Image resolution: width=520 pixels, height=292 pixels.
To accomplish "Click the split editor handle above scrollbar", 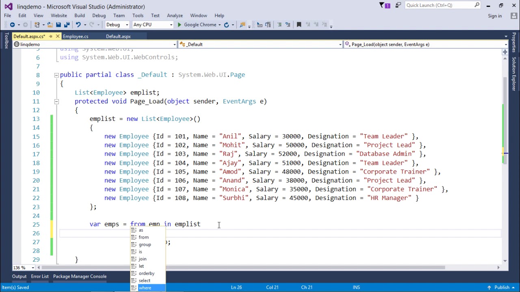I will point(505,52).
